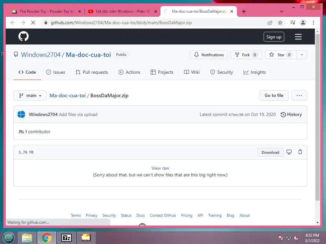Click the View raw link
The height and width of the screenshot is (244, 326).
click(160, 168)
